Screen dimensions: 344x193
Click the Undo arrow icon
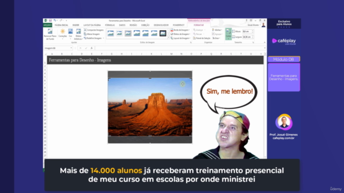pos(55,20)
